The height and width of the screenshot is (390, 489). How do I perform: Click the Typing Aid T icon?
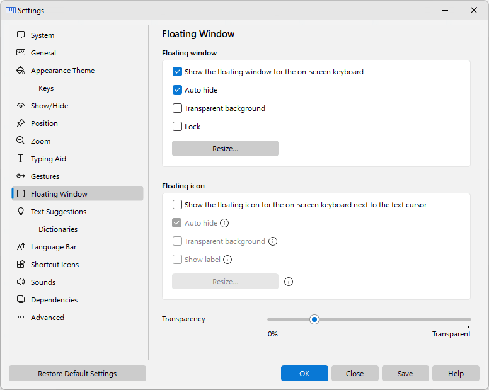point(21,158)
